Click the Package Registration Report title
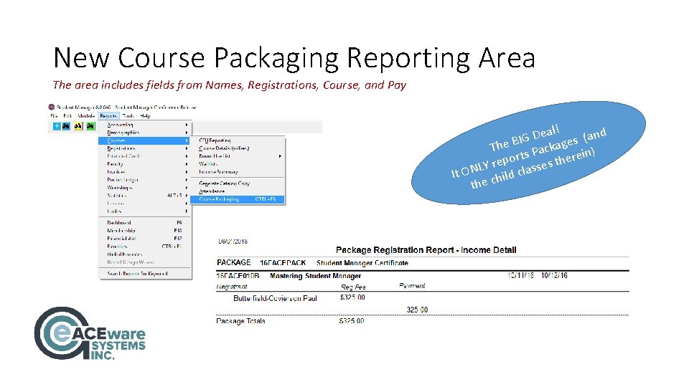Screen dimensions: 689x387 coord(426,250)
